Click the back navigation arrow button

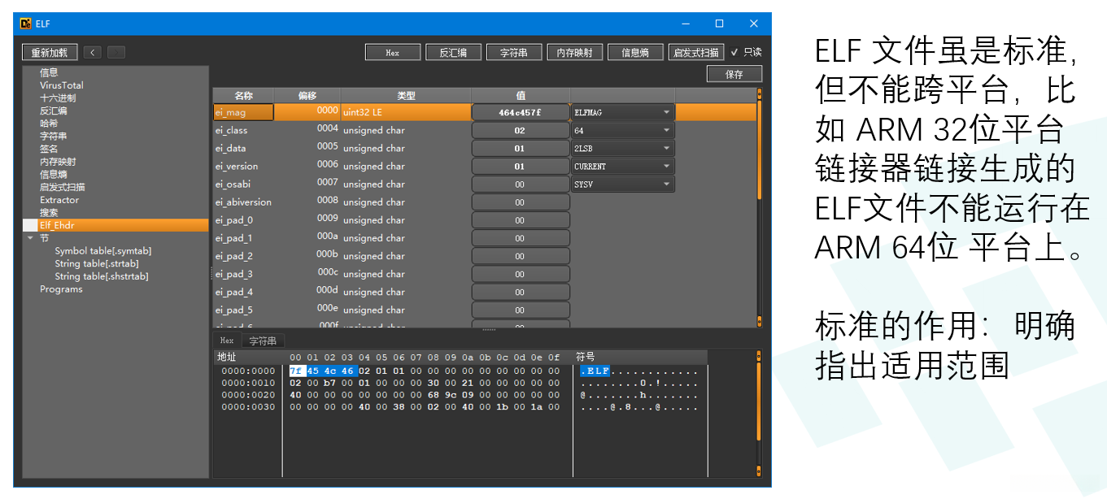coord(92,53)
